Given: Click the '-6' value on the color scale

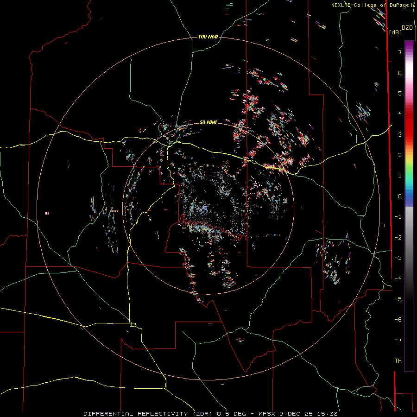Looking at the screenshot, I should (x=398, y=320).
